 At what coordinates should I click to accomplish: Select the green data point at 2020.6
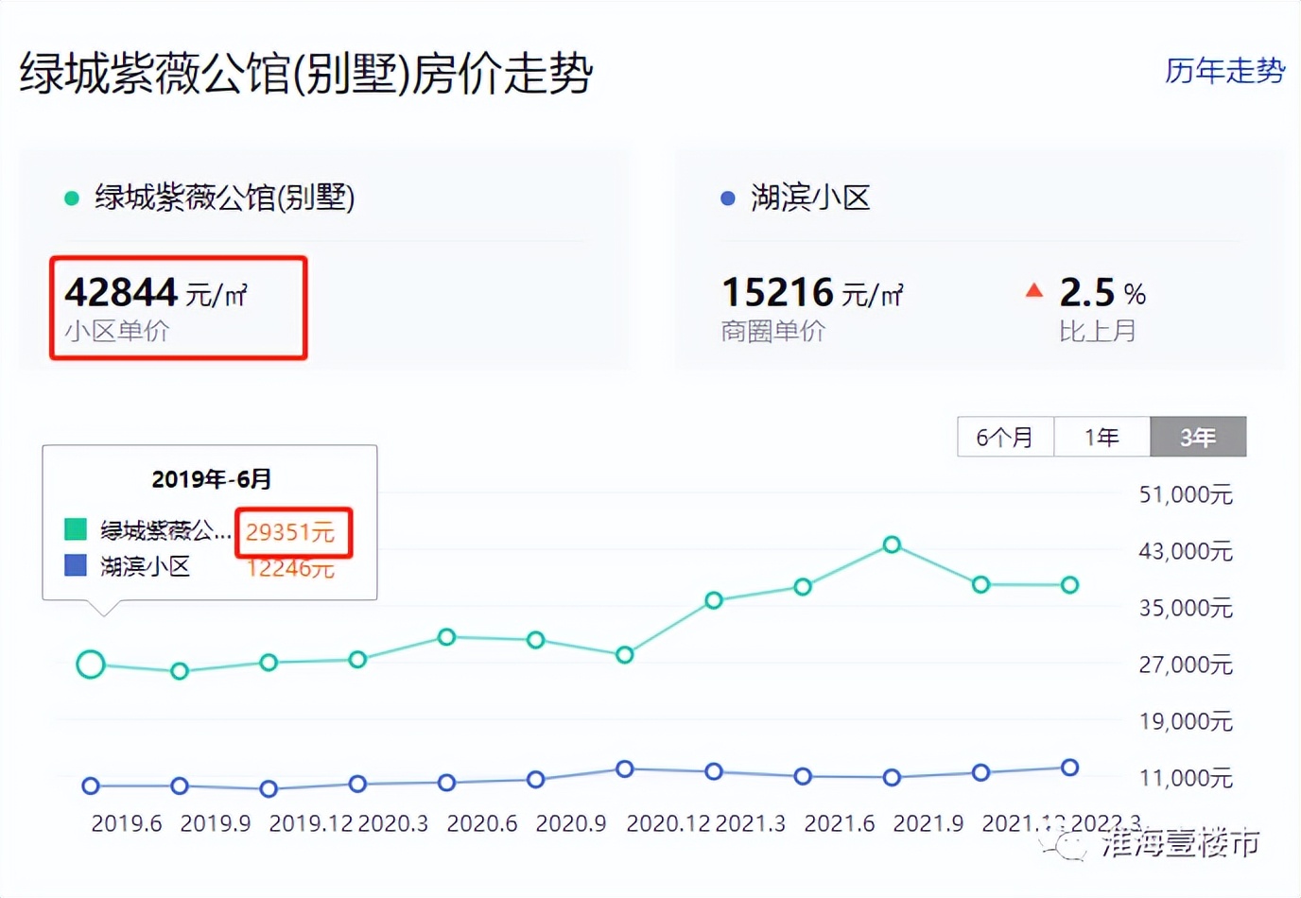point(446,637)
